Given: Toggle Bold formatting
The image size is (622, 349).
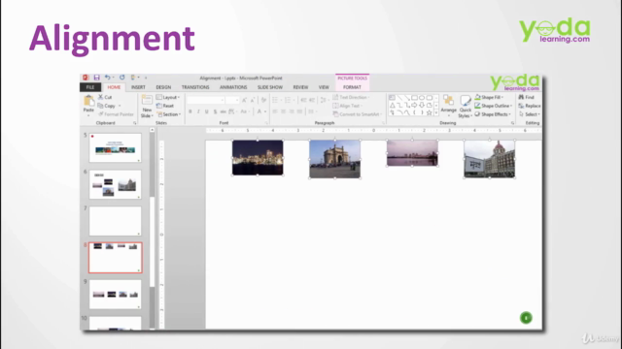Looking at the screenshot, I should coord(190,111).
